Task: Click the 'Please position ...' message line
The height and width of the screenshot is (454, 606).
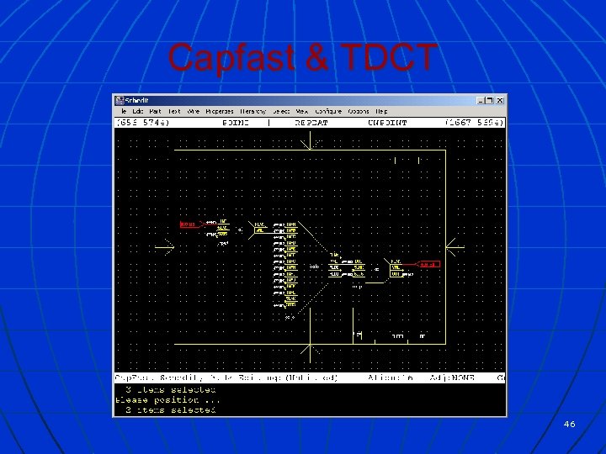Action: (167, 400)
